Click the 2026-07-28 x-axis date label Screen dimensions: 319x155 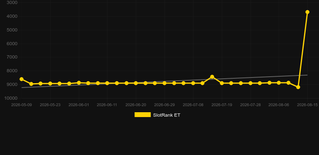coord(250,105)
